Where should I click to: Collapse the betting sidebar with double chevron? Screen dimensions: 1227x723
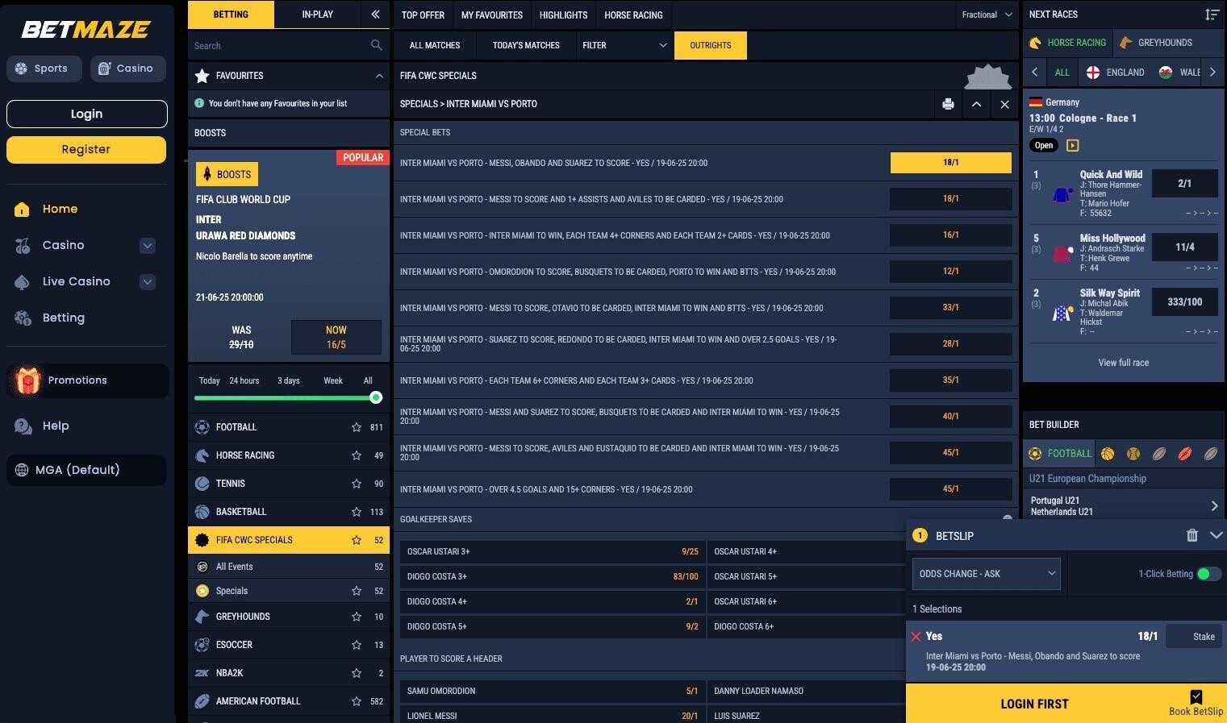click(375, 15)
